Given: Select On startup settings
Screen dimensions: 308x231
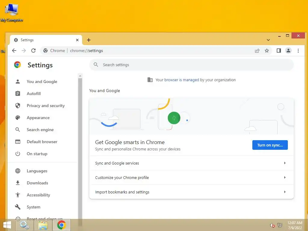Looking at the screenshot, I should (x=37, y=154).
